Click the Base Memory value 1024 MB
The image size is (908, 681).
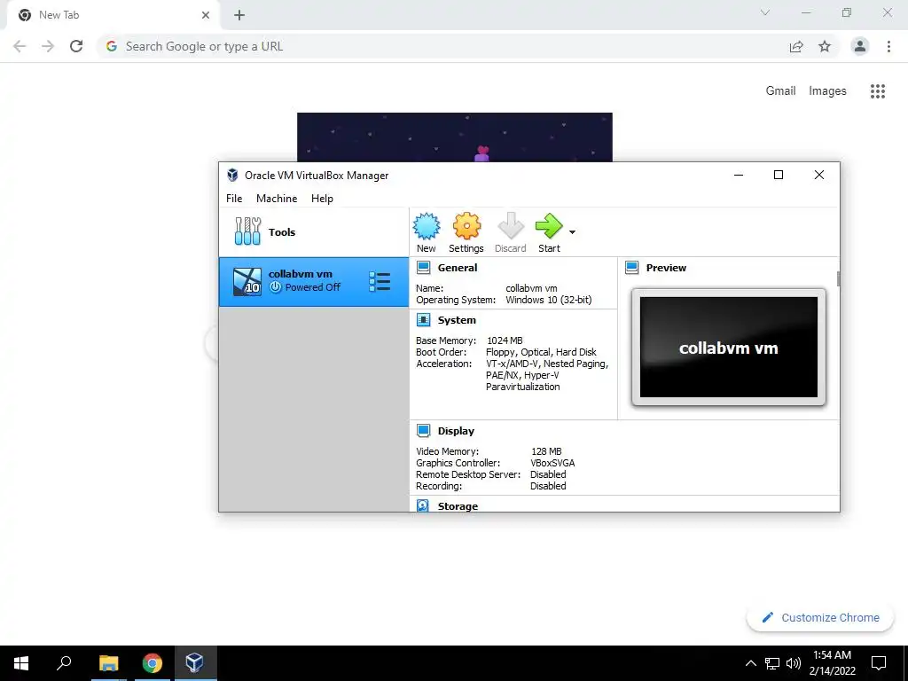coord(505,340)
